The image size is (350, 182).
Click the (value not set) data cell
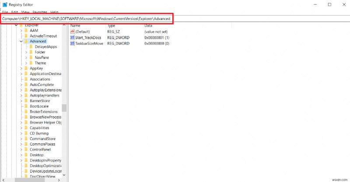[156, 31]
